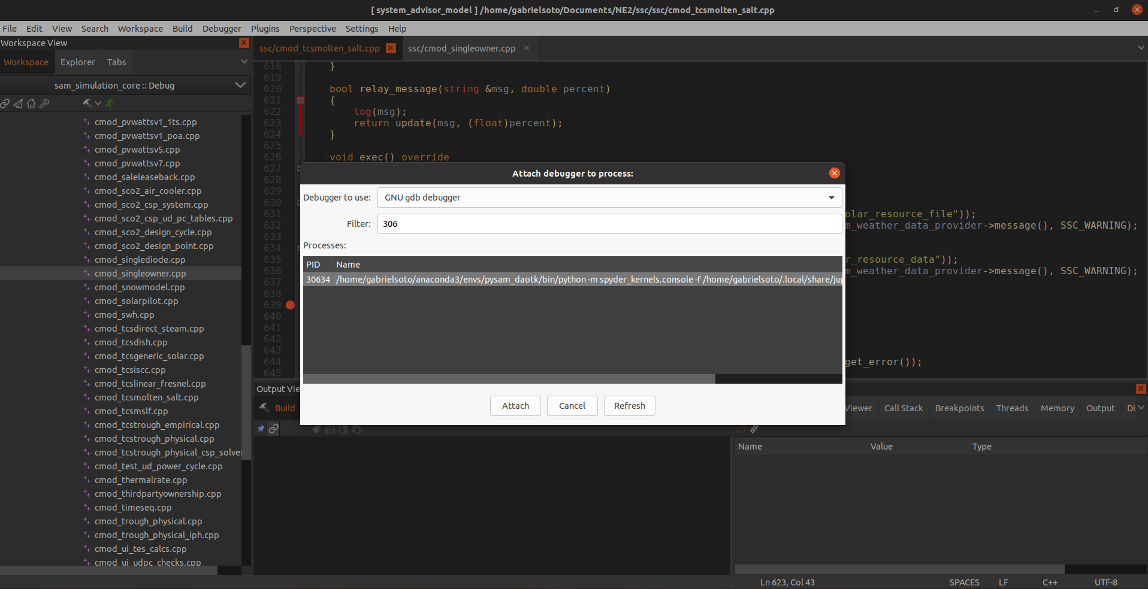Click the Refresh button in the dialog
Screen dimensions: 1148x589
(x=629, y=406)
